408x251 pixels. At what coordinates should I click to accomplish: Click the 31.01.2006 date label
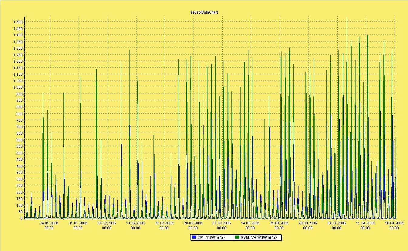click(78, 223)
